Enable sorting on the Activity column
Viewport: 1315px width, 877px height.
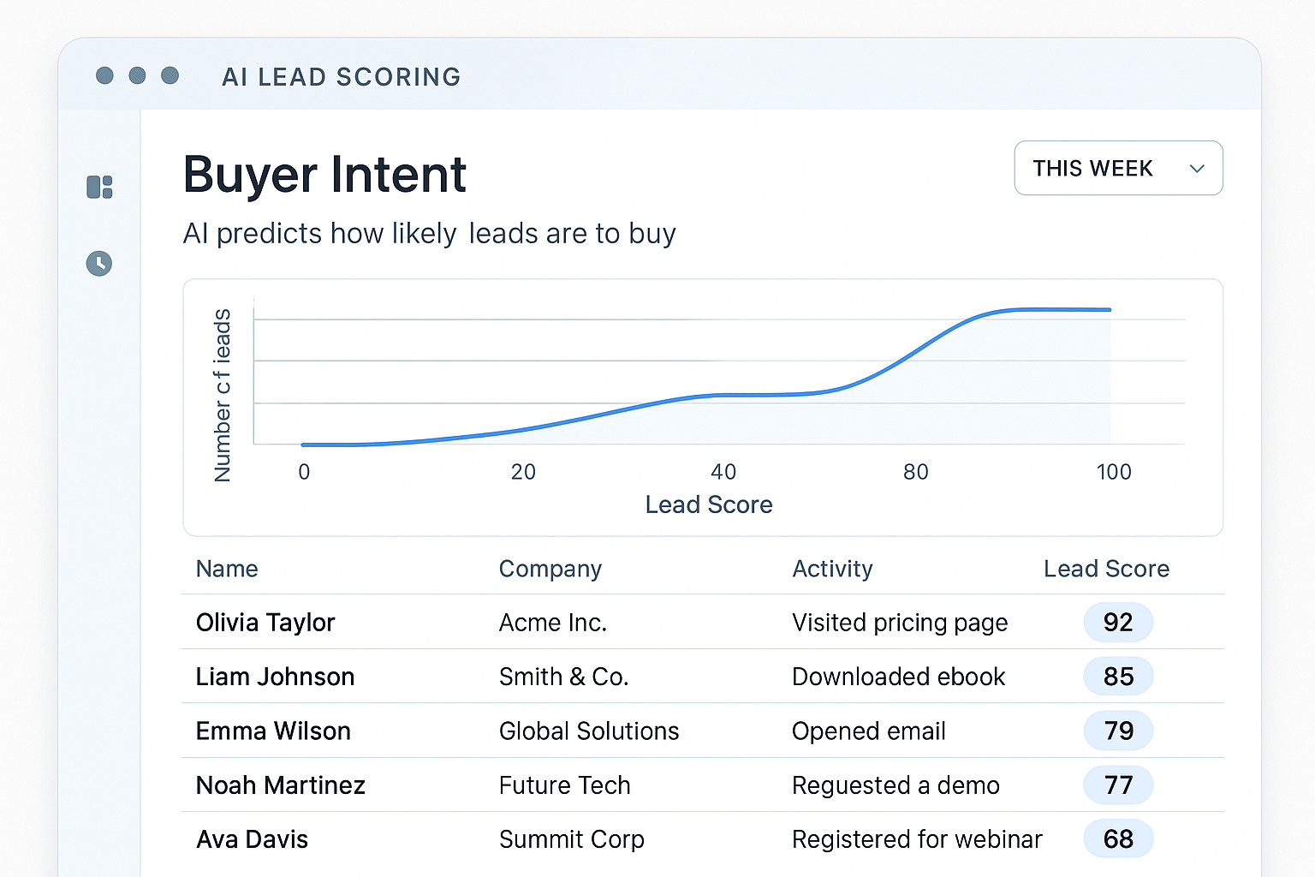832,569
